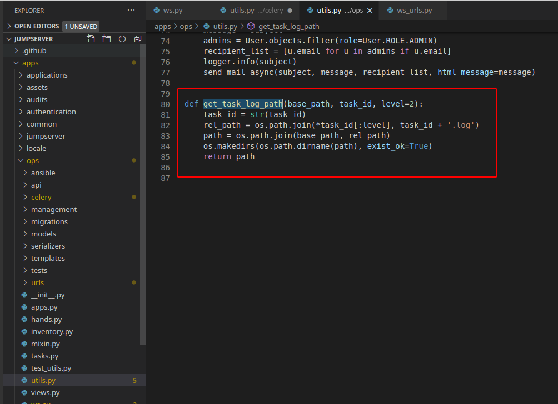Expand the tests folder
This screenshot has width=558, height=404.
point(25,270)
